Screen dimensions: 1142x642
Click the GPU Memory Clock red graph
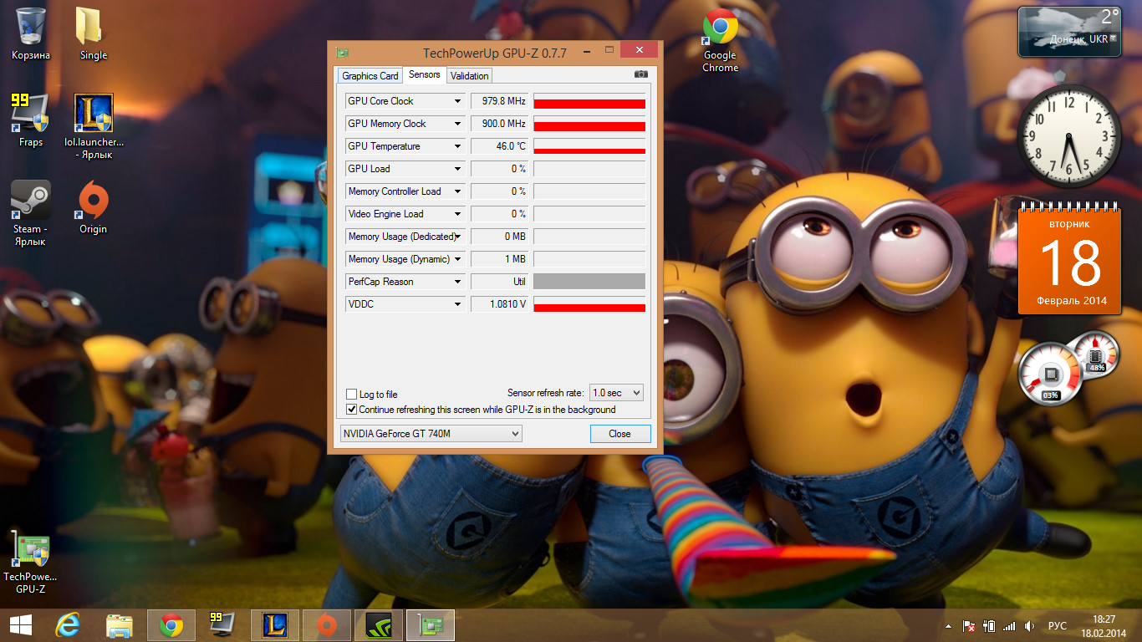click(x=589, y=124)
